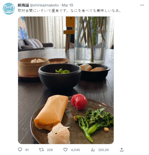Click the glass vase in the photo
This screenshot has height=155, width=149.
(x=91, y=40)
